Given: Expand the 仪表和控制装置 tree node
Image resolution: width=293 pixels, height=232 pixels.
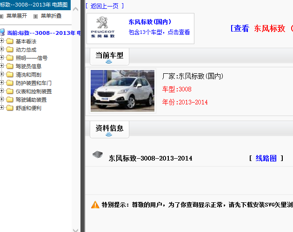Looking at the screenshot, I should [1, 91].
